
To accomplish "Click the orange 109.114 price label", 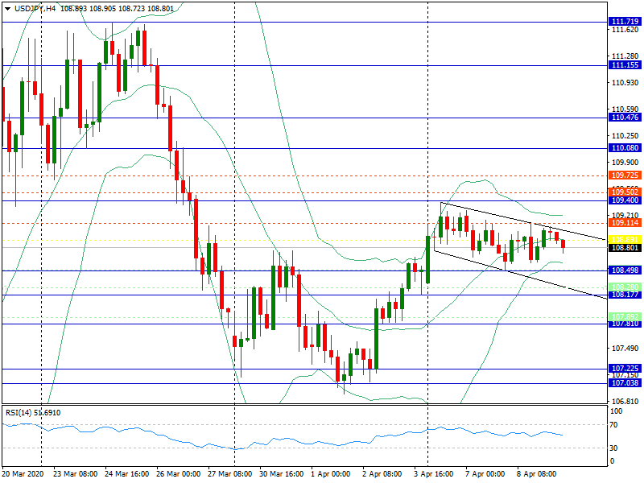I will (625, 222).
